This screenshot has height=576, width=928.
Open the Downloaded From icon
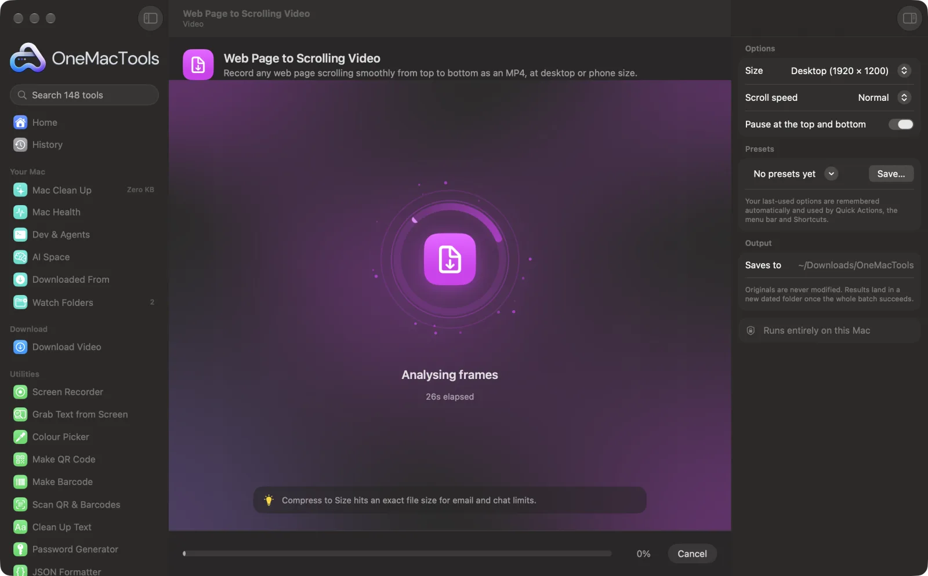[x=20, y=279]
